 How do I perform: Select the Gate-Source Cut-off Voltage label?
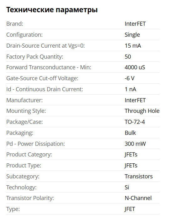click(x=42, y=78)
